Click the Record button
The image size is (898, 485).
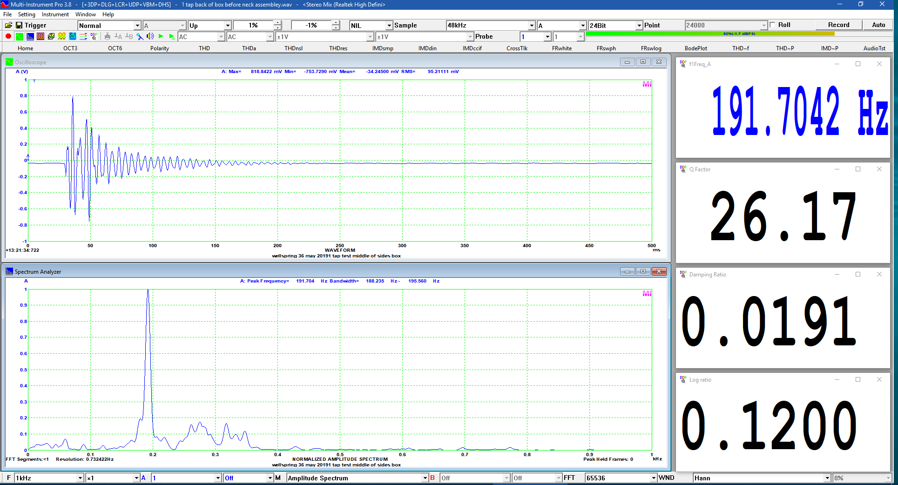(x=838, y=25)
